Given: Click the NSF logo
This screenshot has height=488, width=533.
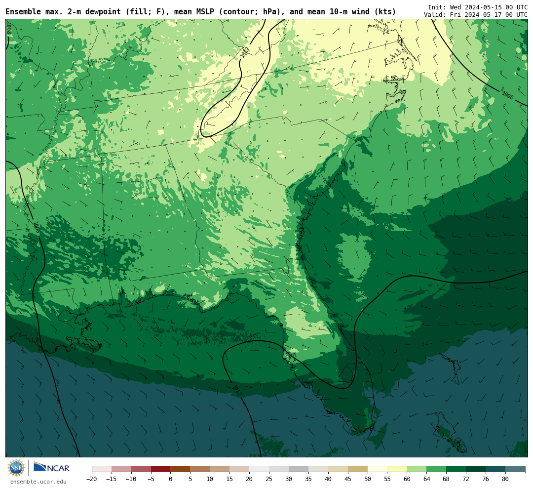Looking at the screenshot, I should (x=16, y=468).
